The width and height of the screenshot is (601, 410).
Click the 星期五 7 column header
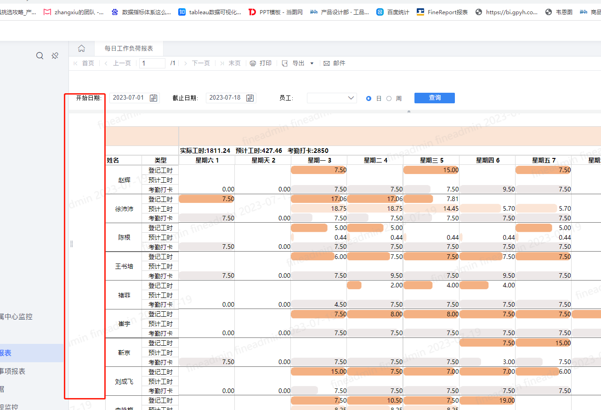[544, 160]
